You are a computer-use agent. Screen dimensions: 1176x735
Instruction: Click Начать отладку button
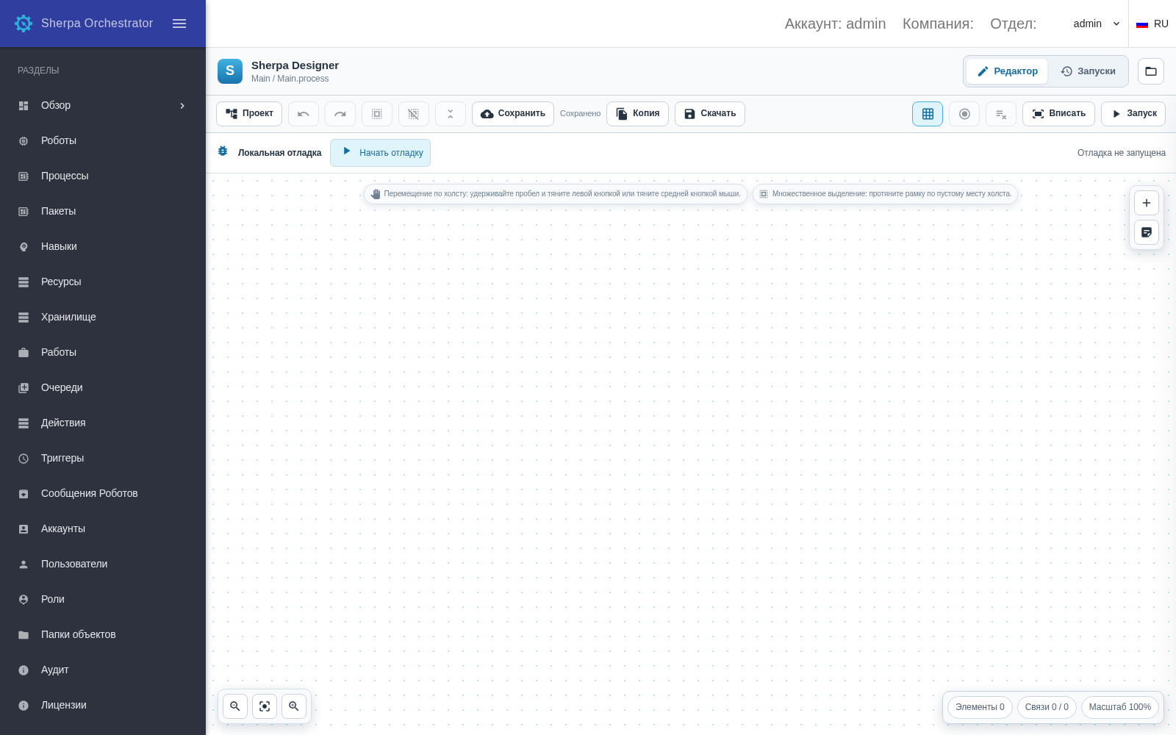coord(380,153)
